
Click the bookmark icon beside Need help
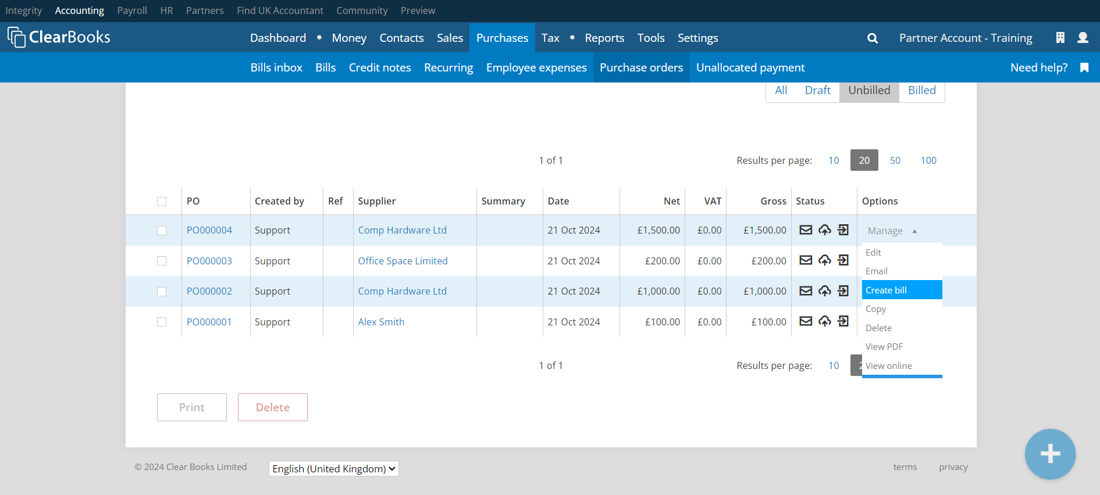[1084, 67]
